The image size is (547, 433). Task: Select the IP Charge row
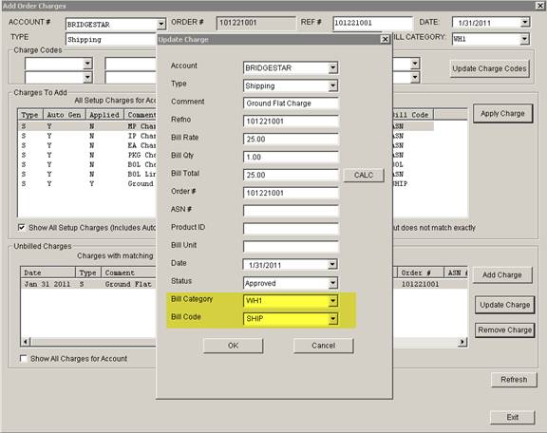point(86,136)
